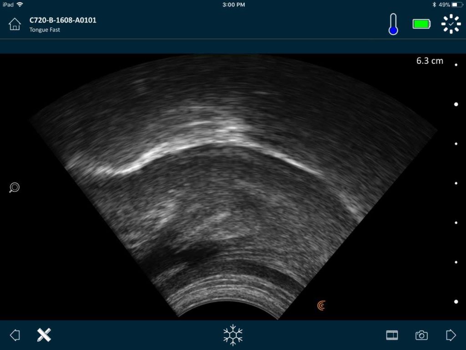Screen dimensions: 466x350
Task: Select the bottommost depth marker dot
Action: (x=456, y=302)
